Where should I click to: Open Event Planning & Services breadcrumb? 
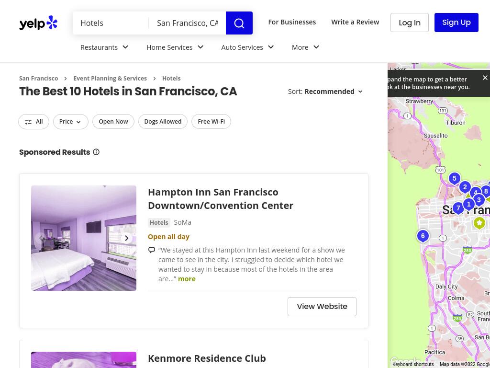click(x=110, y=79)
